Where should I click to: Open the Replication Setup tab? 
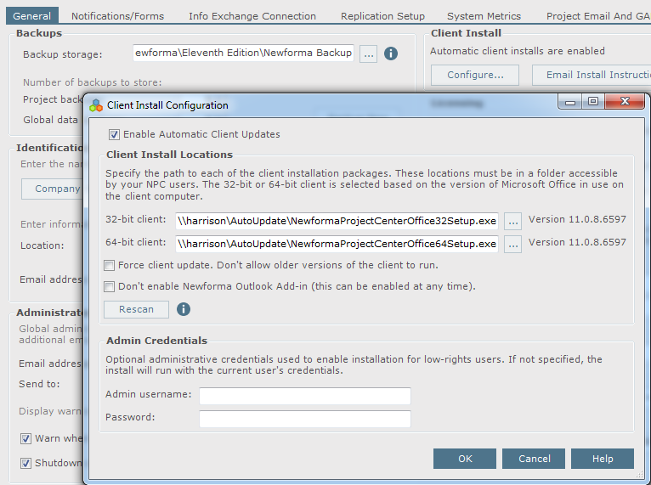coord(382,16)
